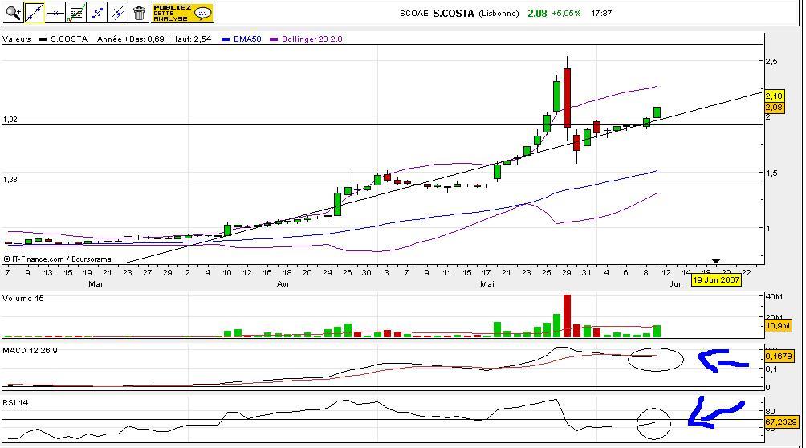The height and width of the screenshot is (448, 806).
Task: Select the trend line drawing tool
Action: tap(34, 13)
